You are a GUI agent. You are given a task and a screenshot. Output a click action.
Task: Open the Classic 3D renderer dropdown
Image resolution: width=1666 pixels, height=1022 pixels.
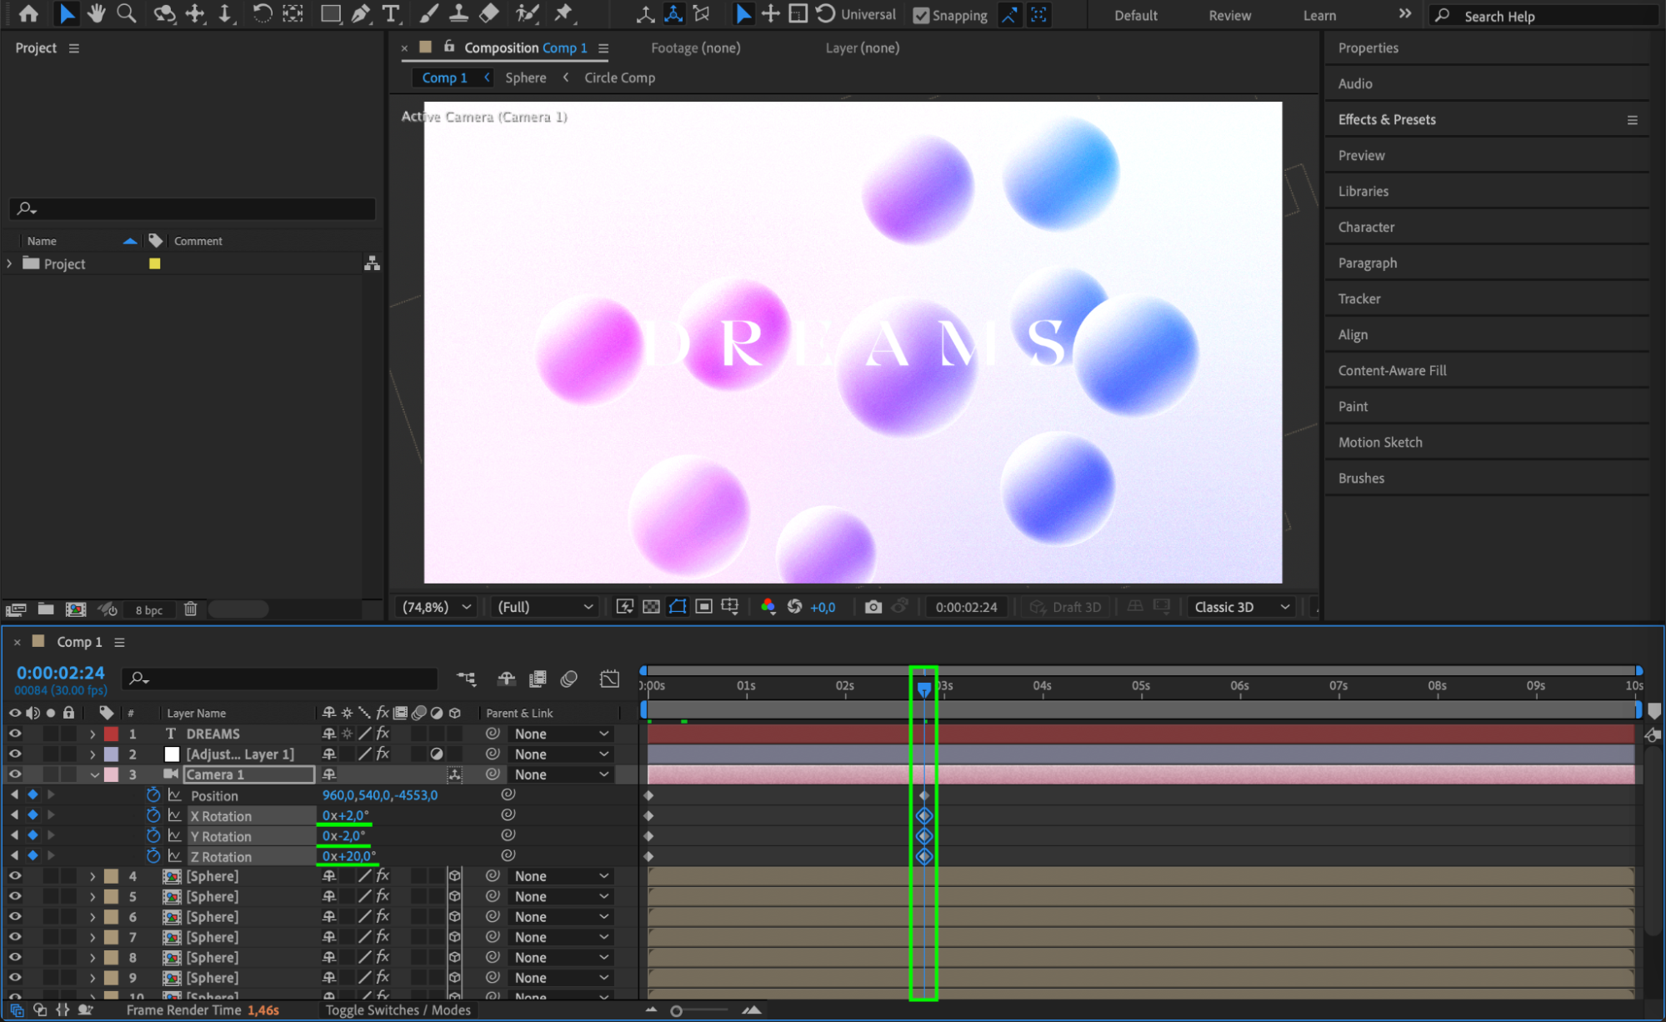(x=1242, y=607)
